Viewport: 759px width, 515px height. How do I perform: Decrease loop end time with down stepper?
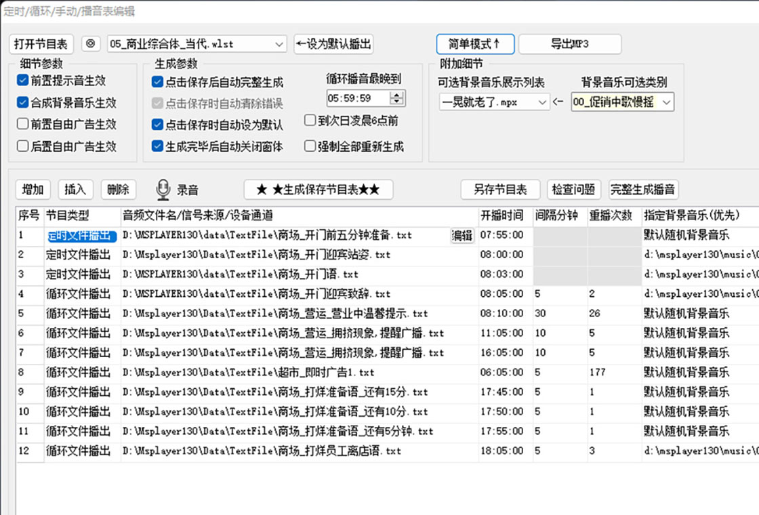(396, 102)
